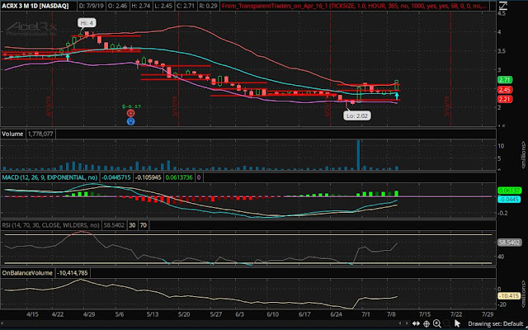Click the red 2.21 price bubble
528x330 pixels.
click(x=505, y=99)
